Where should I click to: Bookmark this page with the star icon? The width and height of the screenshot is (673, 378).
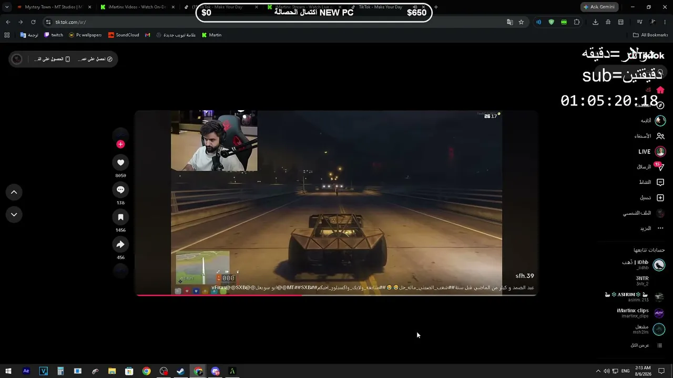click(521, 22)
